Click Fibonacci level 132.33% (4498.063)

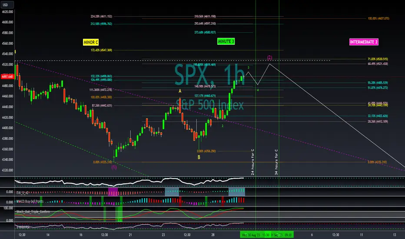tap(101, 76)
